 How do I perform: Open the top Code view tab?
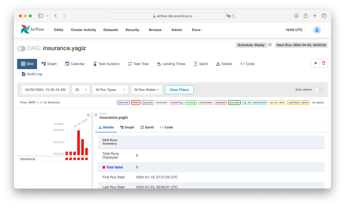coord(247,64)
